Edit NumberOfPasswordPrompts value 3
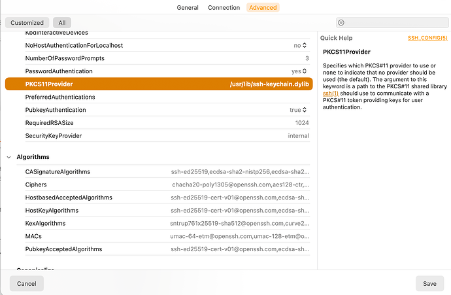 click(x=307, y=58)
